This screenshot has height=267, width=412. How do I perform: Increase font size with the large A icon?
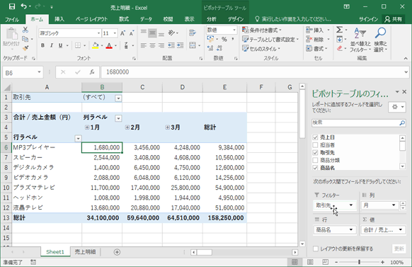pos(122,33)
